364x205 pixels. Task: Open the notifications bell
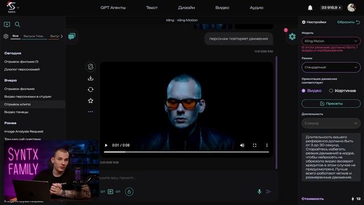click(310, 7)
